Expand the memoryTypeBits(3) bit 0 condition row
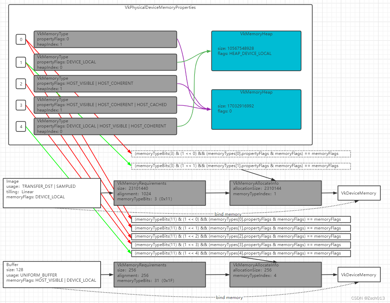This screenshot has height=303, width=390. click(241, 154)
